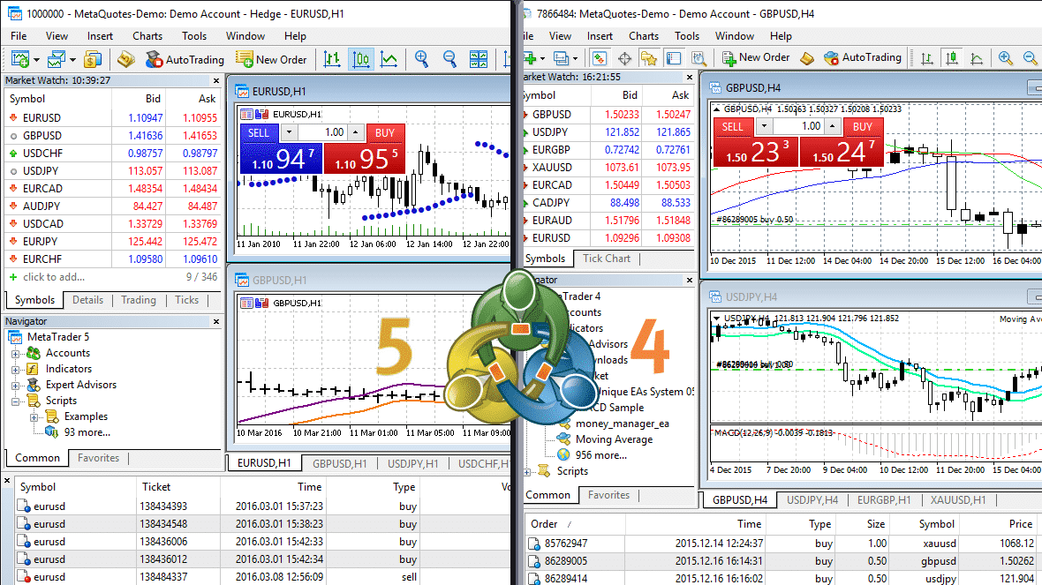The width and height of the screenshot is (1042, 585).
Task: Close MetaTrader 5 Market Watch panel
Action: [x=216, y=80]
